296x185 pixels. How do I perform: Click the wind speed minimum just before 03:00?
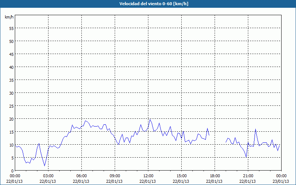click(44, 166)
